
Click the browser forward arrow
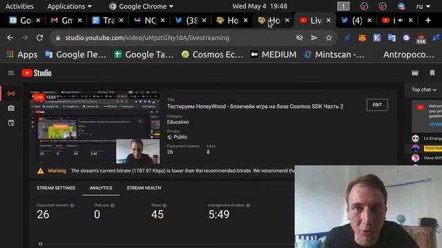25,38
